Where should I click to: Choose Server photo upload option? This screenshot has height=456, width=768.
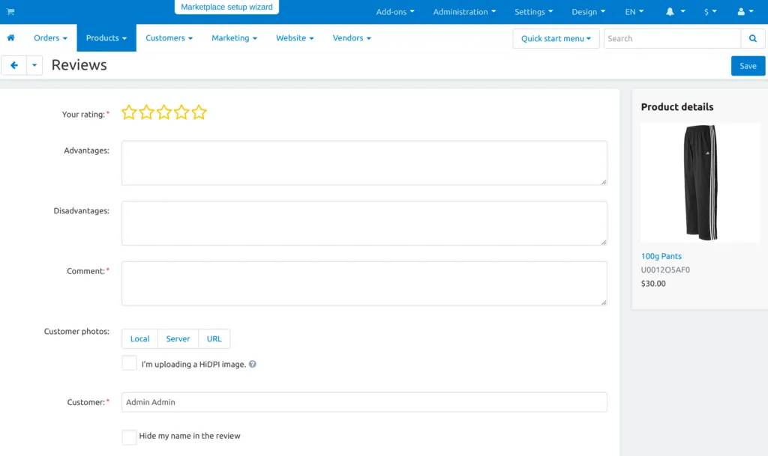pyautogui.click(x=178, y=338)
